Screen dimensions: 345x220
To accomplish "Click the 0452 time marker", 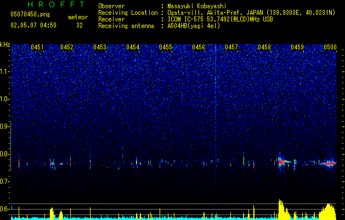I will 67,47.
